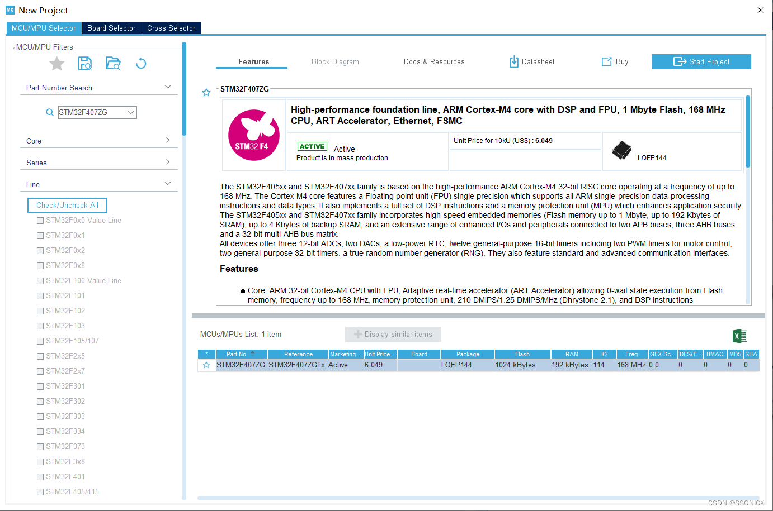Collapse the Part Number Search section
Viewport: 773px width, 511px height.
pos(168,87)
